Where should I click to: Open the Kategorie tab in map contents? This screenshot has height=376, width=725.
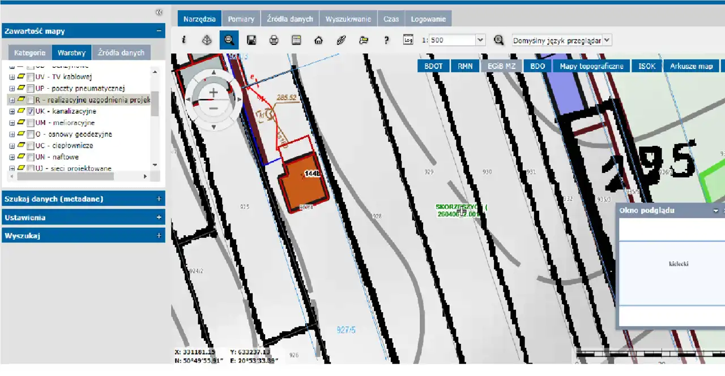tap(29, 53)
